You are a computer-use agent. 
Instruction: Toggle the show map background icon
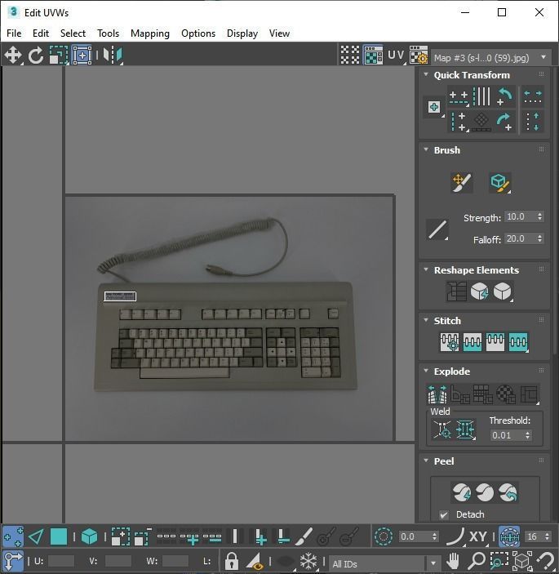click(x=373, y=56)
